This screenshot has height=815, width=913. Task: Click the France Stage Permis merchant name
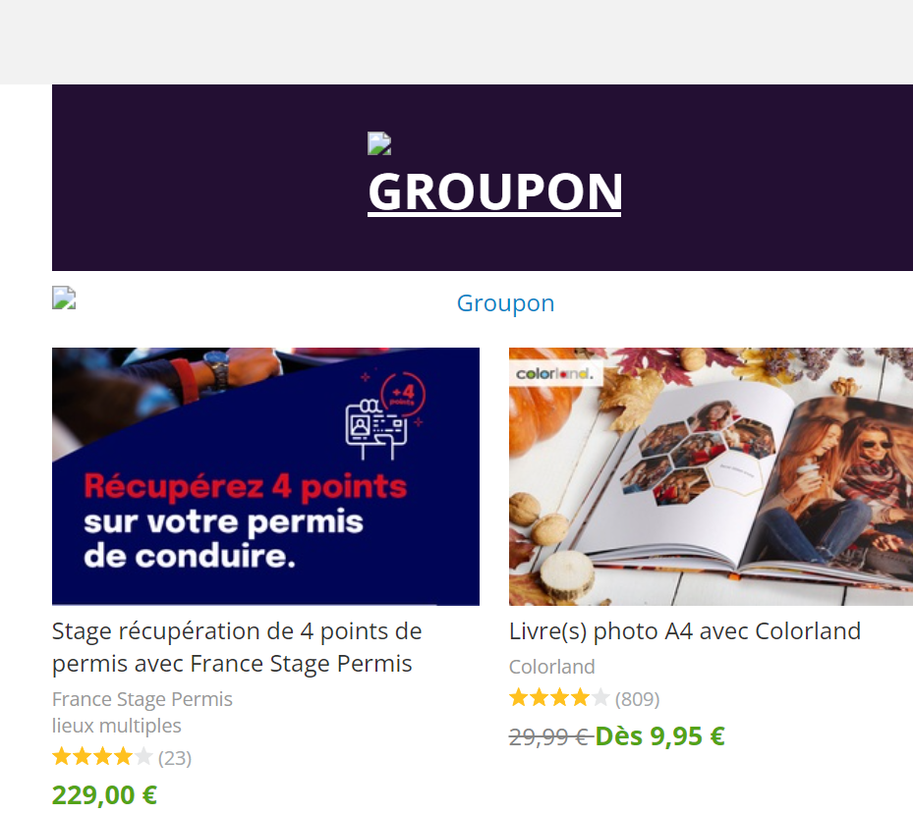click(x=143, y=699)
